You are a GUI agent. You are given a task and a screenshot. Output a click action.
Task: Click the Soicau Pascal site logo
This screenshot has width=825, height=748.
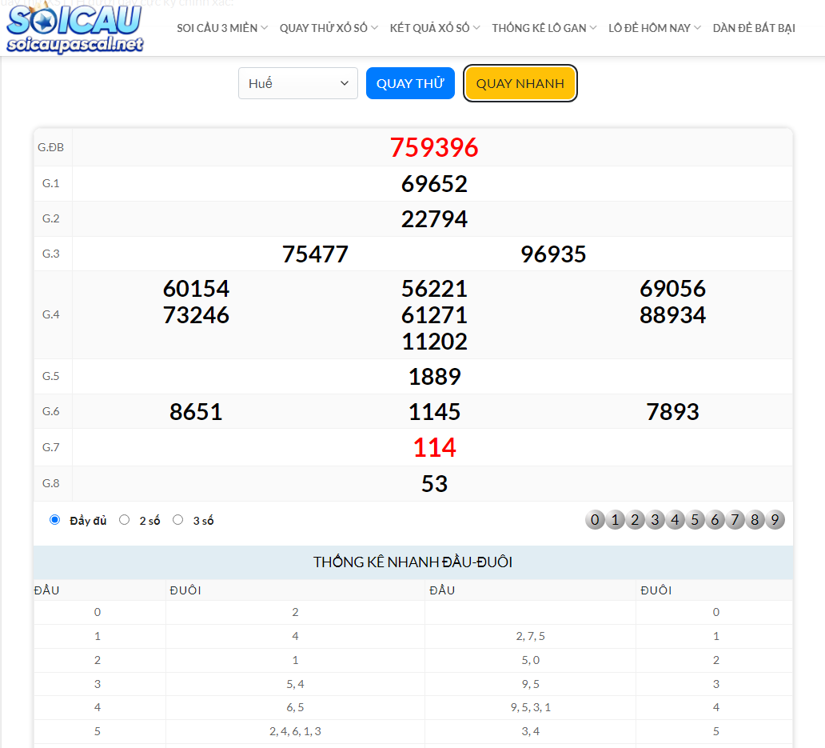point(74,29)
